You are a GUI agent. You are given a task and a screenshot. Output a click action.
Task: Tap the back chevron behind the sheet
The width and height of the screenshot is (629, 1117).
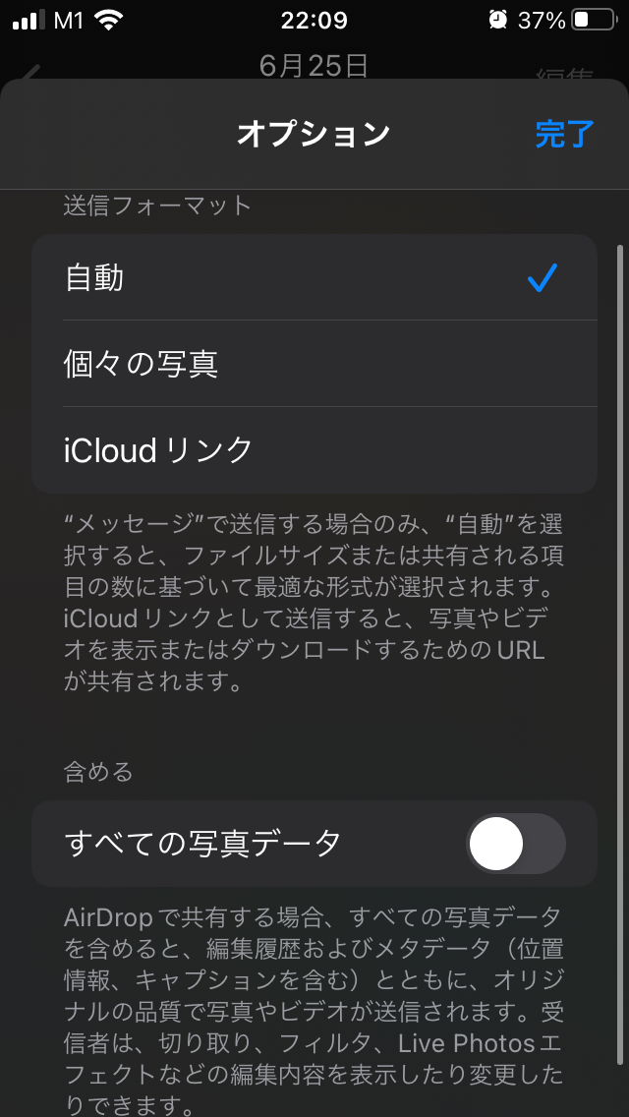point(31,73)
